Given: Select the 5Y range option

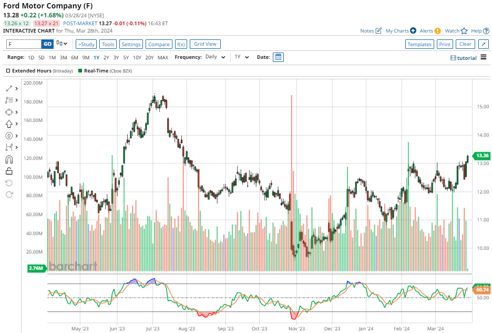Looking at the screenshot, I should point(126,57).
